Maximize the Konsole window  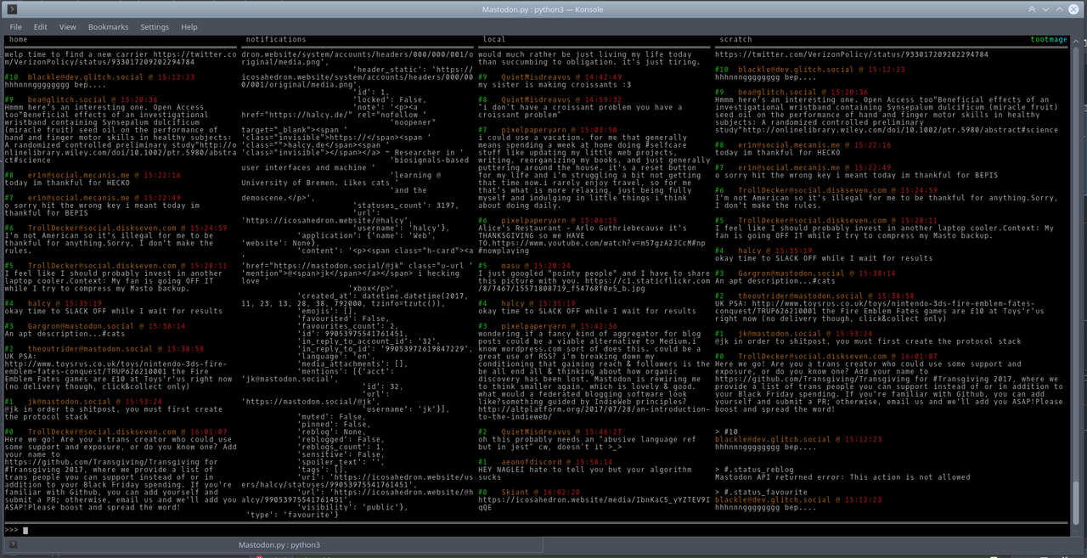pos(1060,8)
